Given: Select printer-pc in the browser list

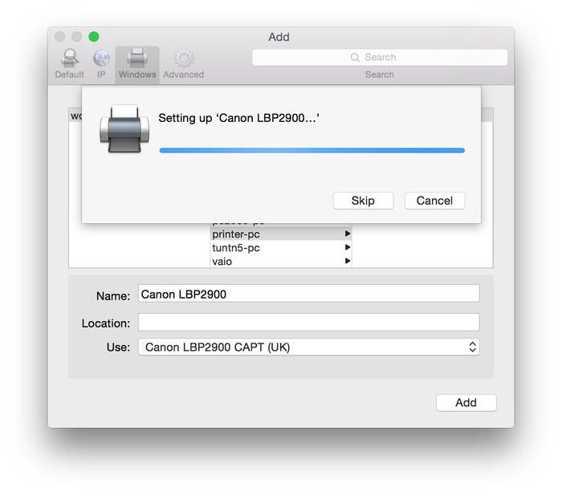Looking at the screenshot, I should pyautogui.click(x=281, y=234).
